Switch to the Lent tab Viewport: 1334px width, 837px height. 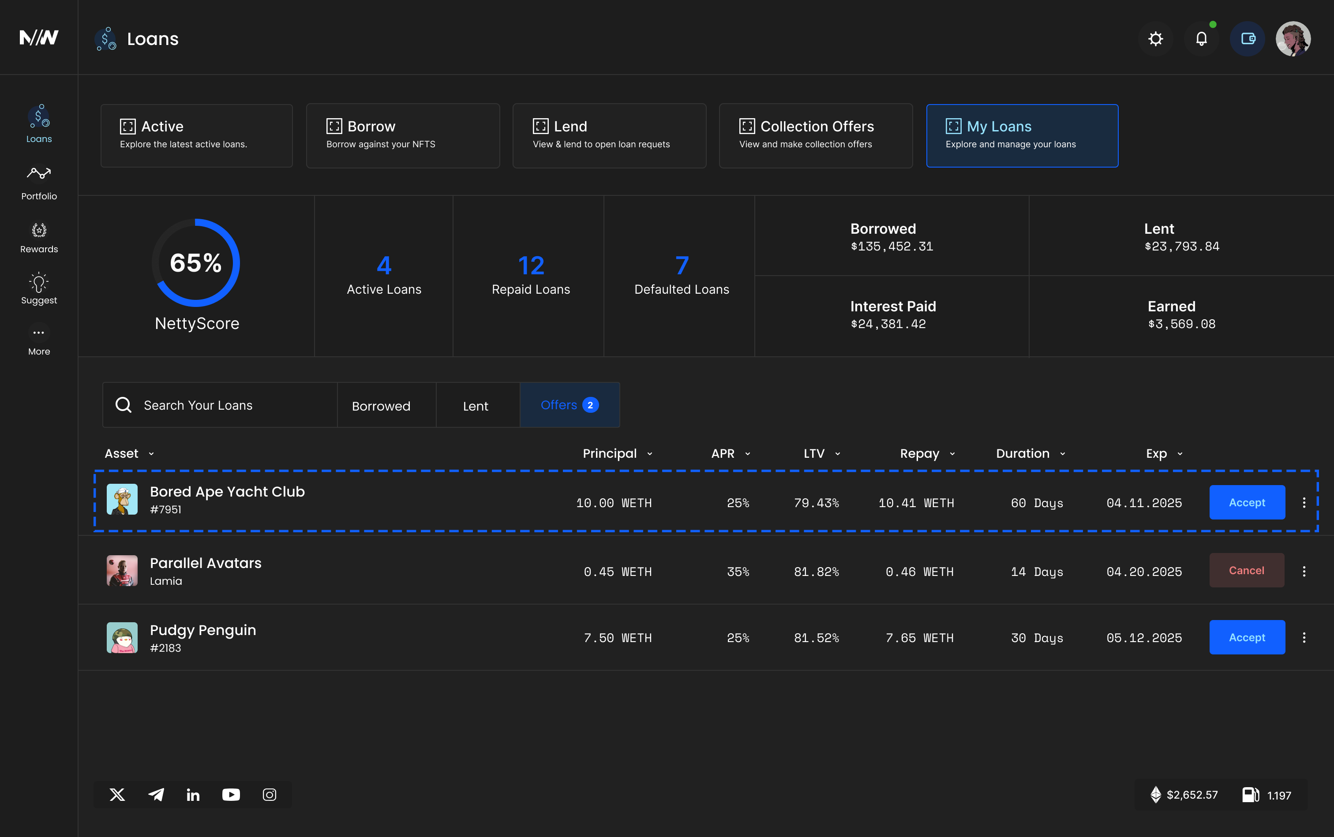pos(475,406)
